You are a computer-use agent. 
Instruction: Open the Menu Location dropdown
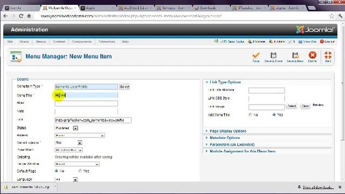click(68, 143)
